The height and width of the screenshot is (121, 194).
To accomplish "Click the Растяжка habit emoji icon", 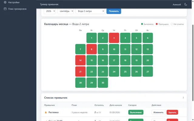I will click(x=46, y=112).
